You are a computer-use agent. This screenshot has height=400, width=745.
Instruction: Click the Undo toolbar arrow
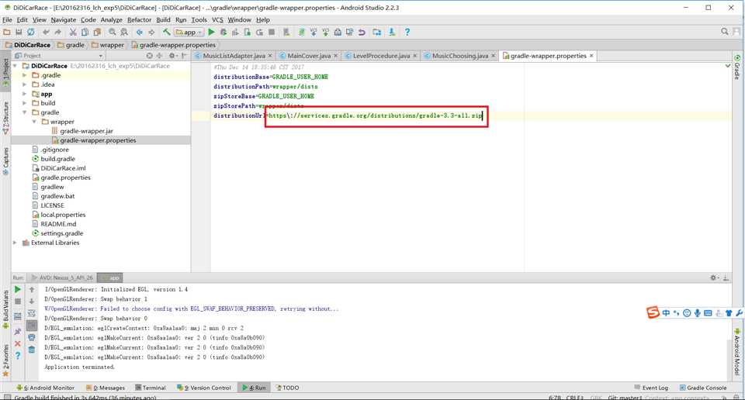(46, 33)
